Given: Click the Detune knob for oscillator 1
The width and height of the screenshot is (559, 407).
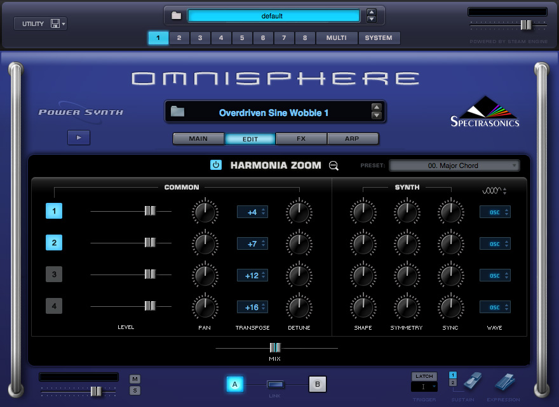Looking at the screenshot, I should click(x=299, y=212).
